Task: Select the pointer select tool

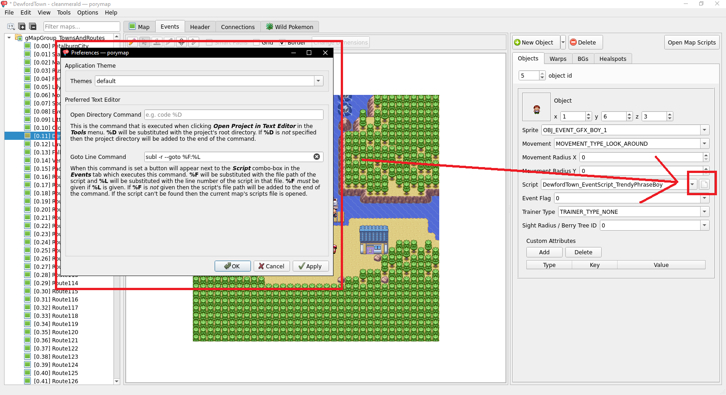Action: [145, 42]
